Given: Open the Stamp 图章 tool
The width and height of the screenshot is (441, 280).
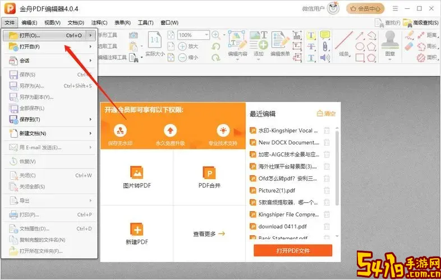Looking at the screenshot, I should coord(390,43).
